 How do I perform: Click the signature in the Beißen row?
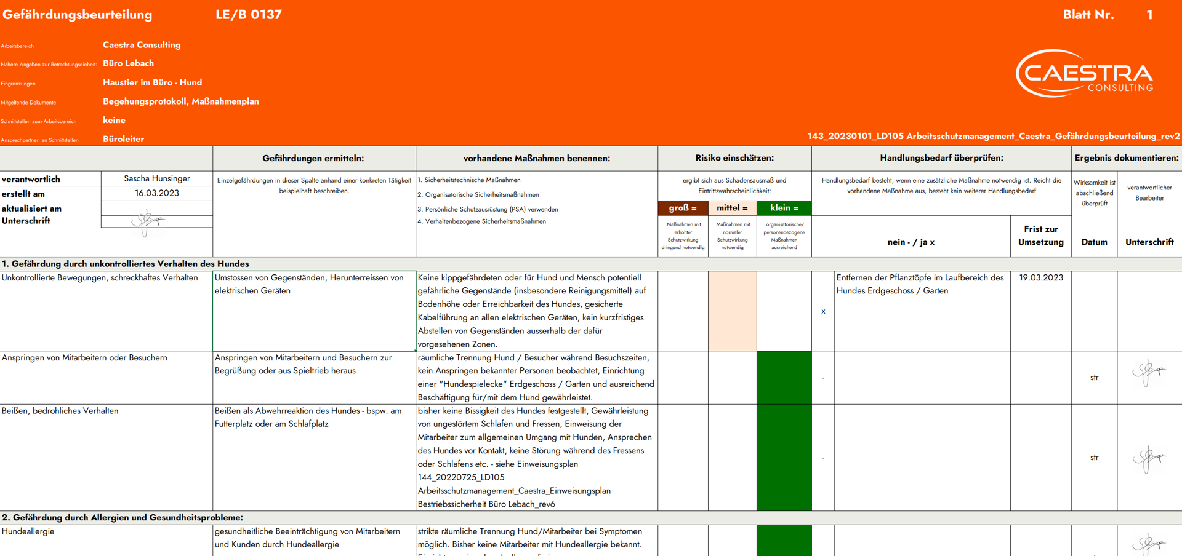coord(1148,459)
